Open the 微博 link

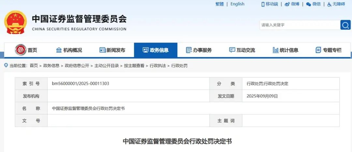click(295, 4)
